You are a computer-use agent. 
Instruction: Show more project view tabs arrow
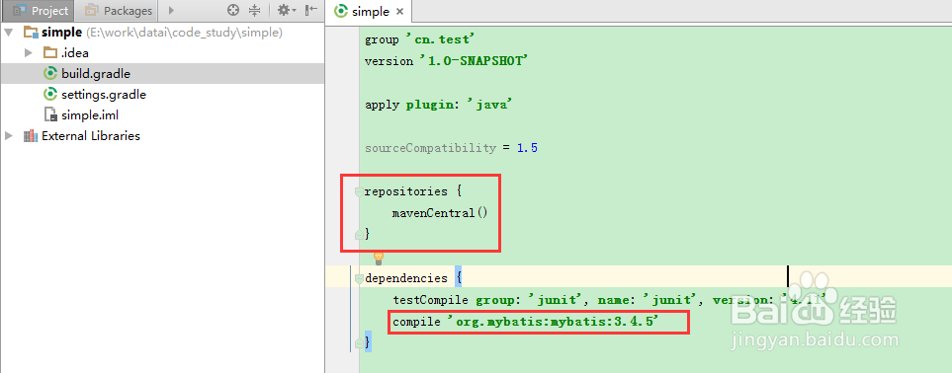click(171, 10)
